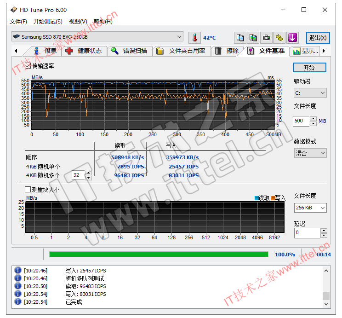Viewport: 342px width, 318px height.
Task: Click the file length 500 input field
Action: [x=301, y=121]
